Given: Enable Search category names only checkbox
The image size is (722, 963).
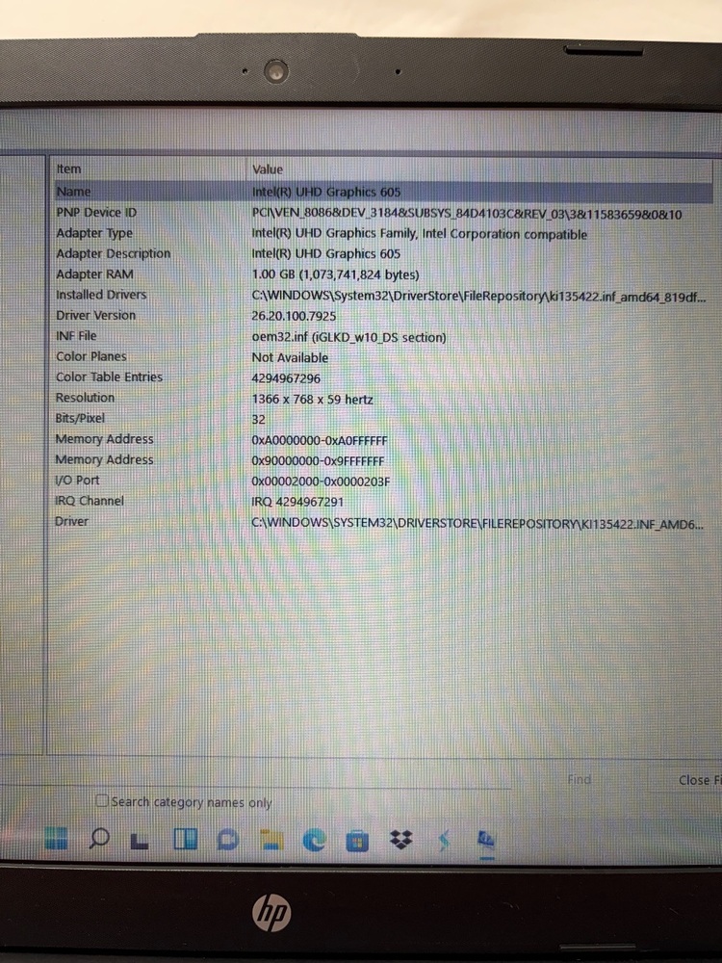Looking at the screenshot, I should 102,801.
